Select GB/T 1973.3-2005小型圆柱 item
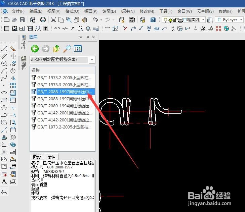 (x=63, y=85)
